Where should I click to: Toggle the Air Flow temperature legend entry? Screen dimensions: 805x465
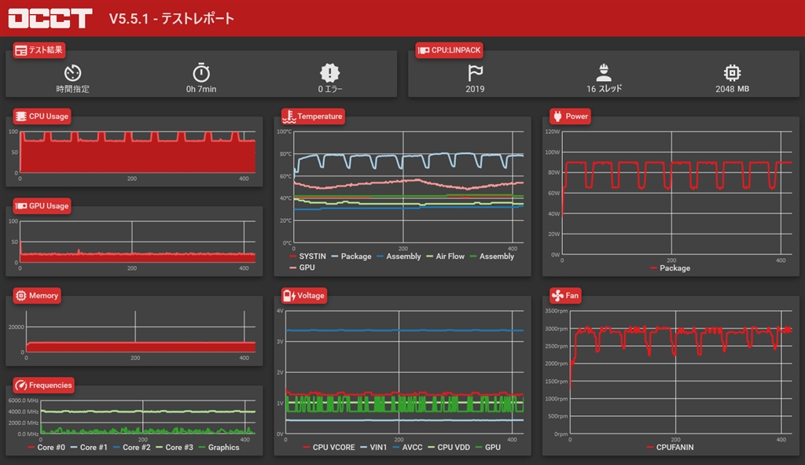[445, 256]
